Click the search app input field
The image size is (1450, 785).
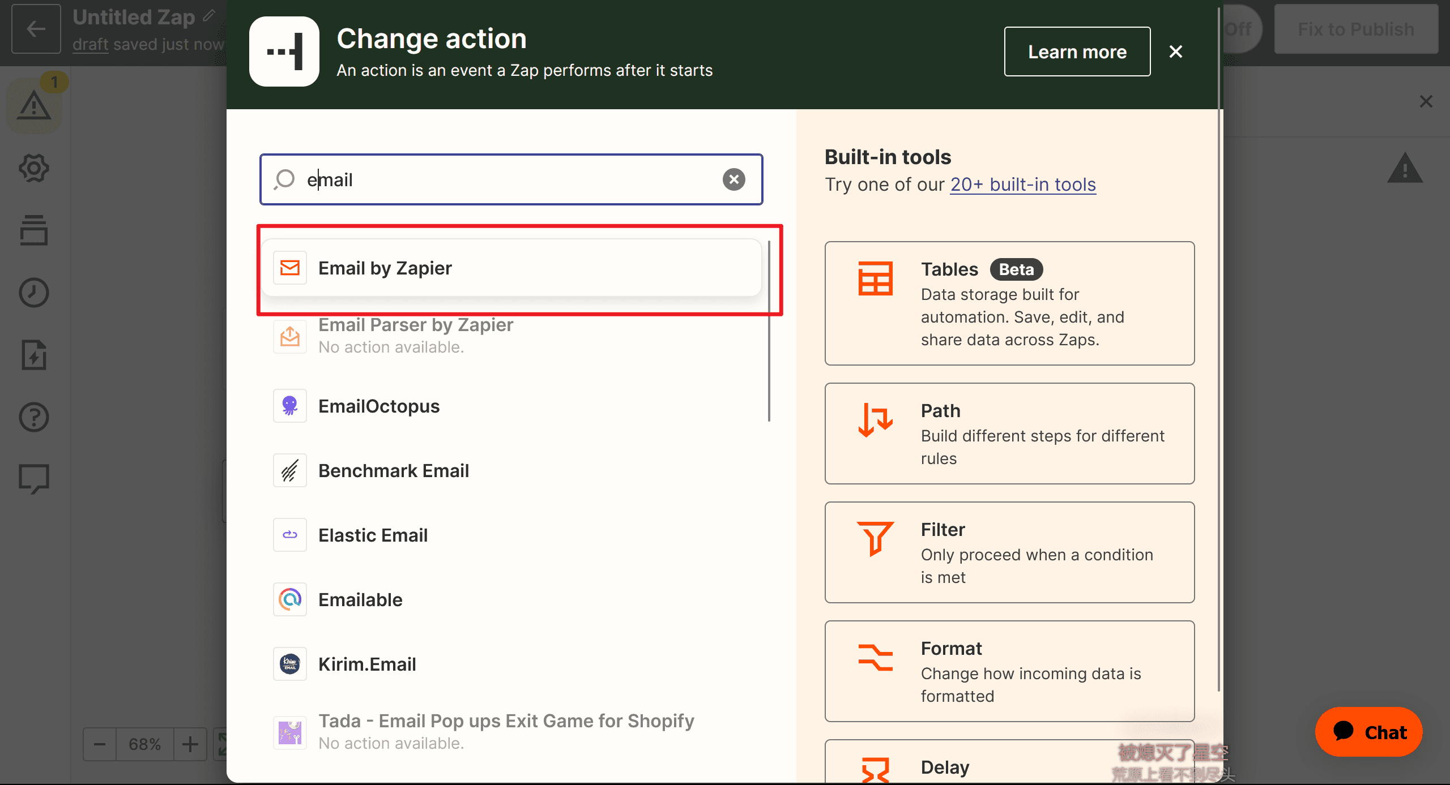(511, 179)
